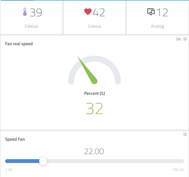Click the Fan real speed title
This screenshot has width=189, height=177.
click(19, 44)
